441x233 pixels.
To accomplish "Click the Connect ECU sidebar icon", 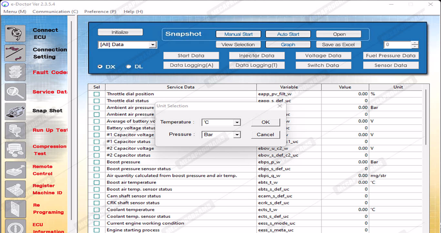I will (x=15, y=34).
